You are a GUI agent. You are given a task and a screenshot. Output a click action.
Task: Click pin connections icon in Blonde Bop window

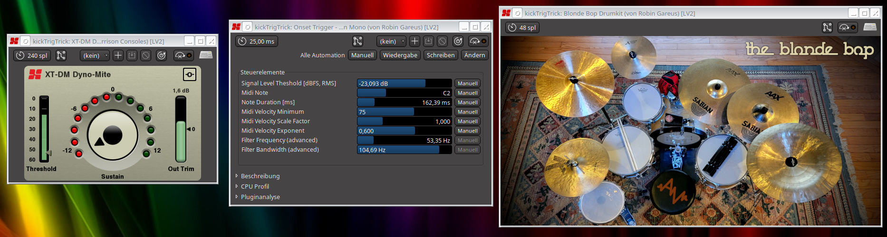click(x=827, y=27)
